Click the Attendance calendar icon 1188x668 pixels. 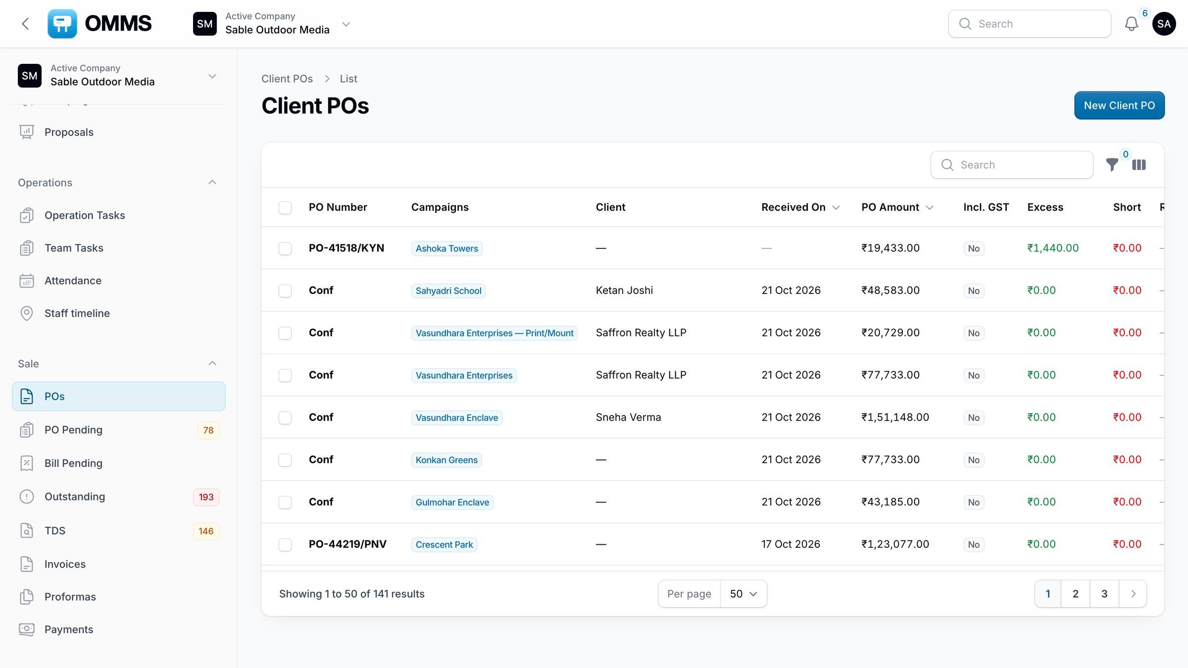tap(27, 281)
